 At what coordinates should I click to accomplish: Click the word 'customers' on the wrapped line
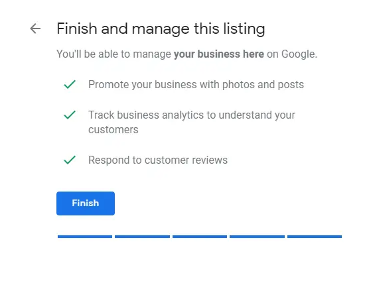[113, 130]
